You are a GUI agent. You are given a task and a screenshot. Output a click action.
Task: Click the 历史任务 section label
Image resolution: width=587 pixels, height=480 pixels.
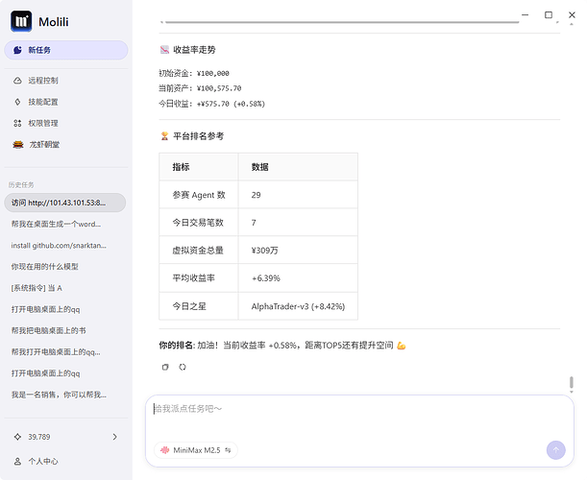click(x=21, y=185)
